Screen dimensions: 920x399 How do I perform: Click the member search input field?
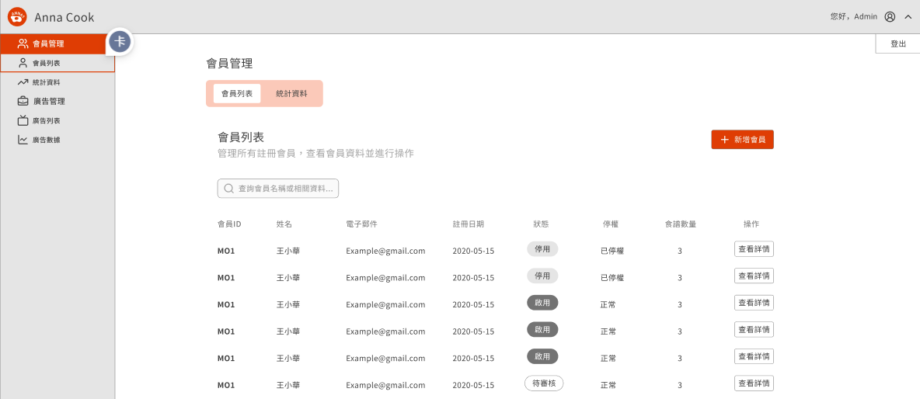click(x=285, y=189)
